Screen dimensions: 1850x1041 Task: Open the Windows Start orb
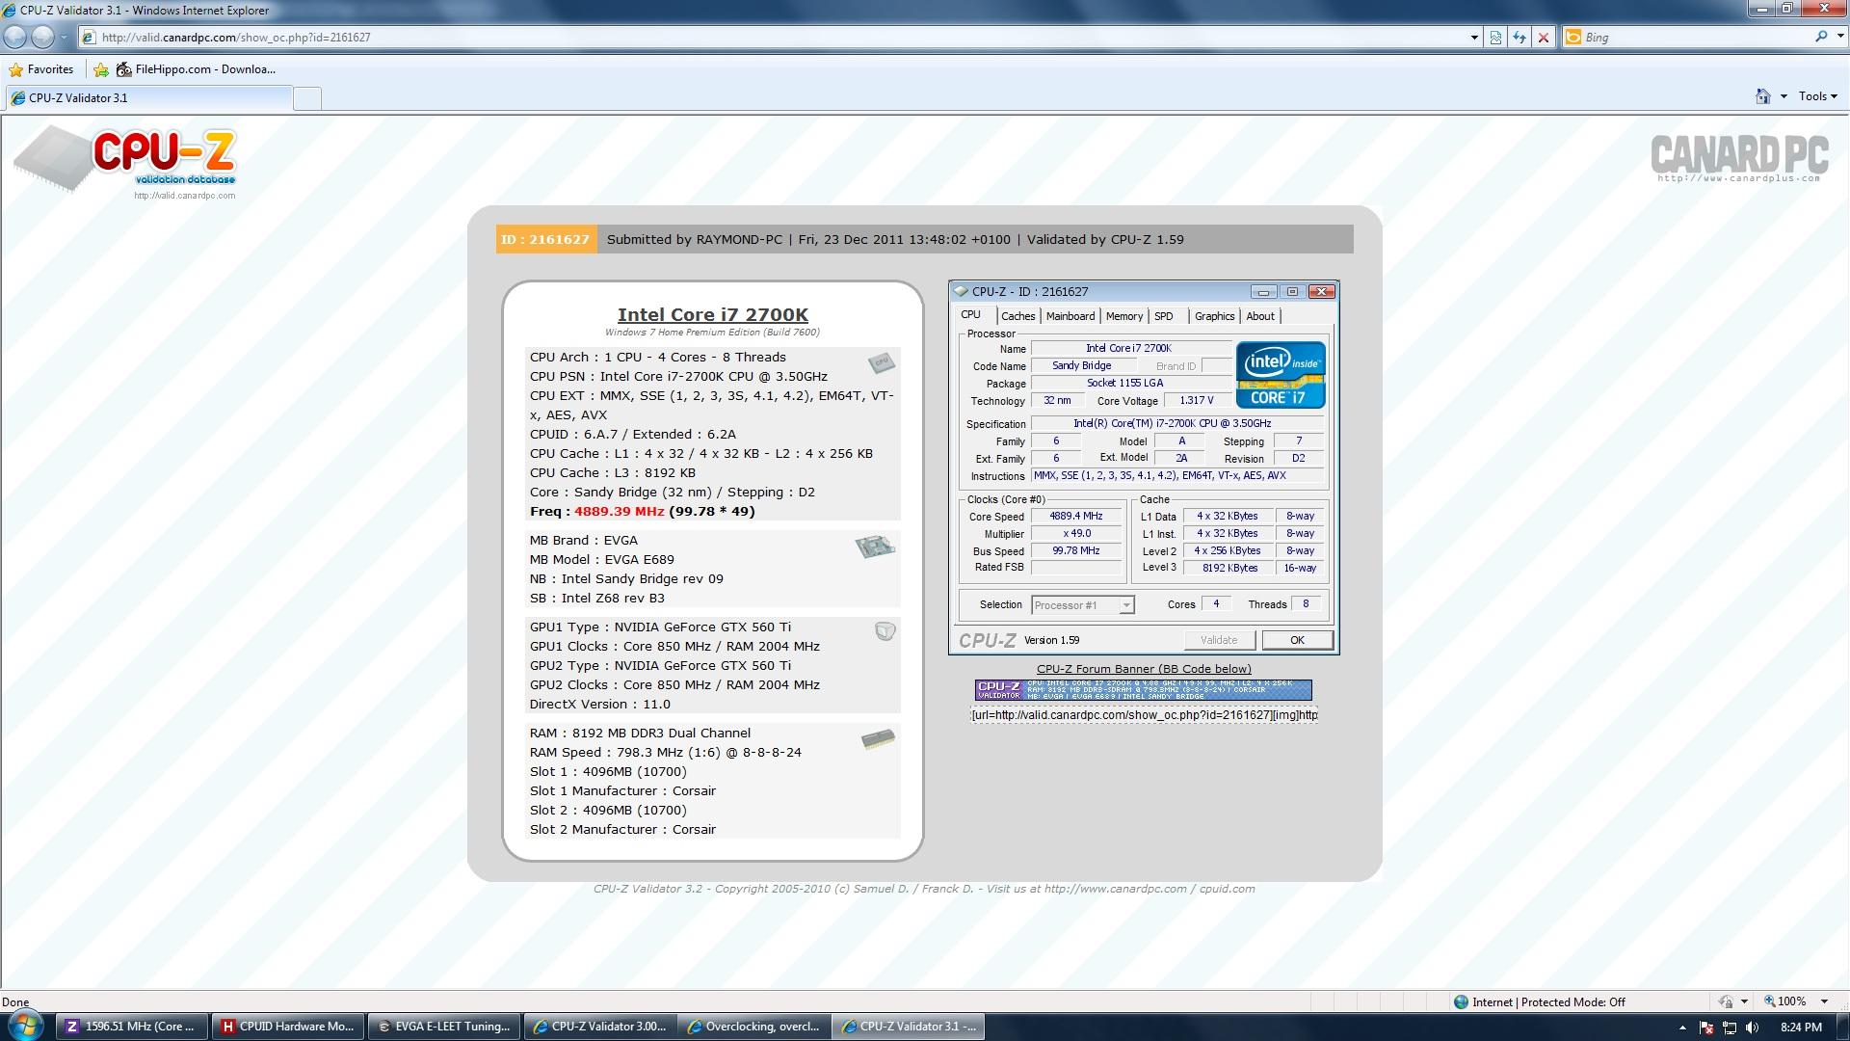pyautogui.click(x=26, y=1026)
